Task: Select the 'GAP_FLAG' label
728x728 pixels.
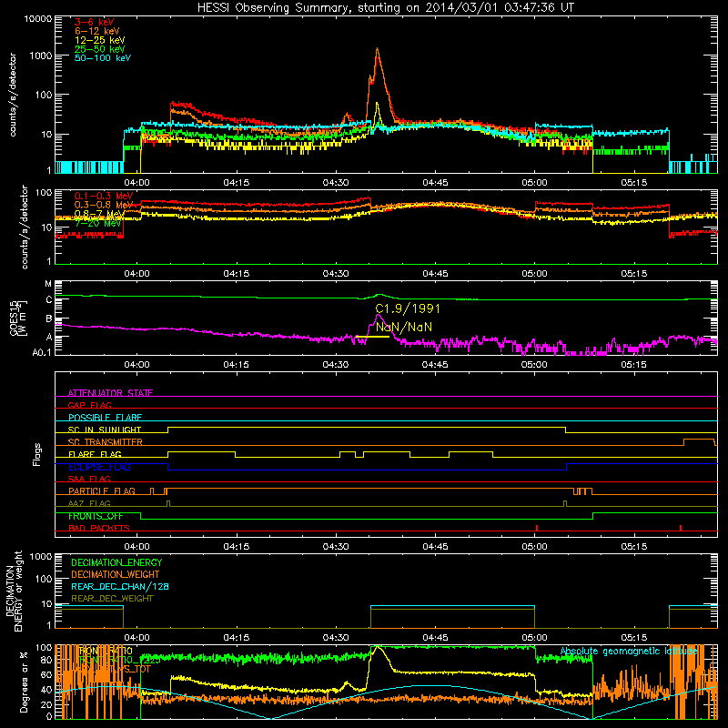Action: 89,405
